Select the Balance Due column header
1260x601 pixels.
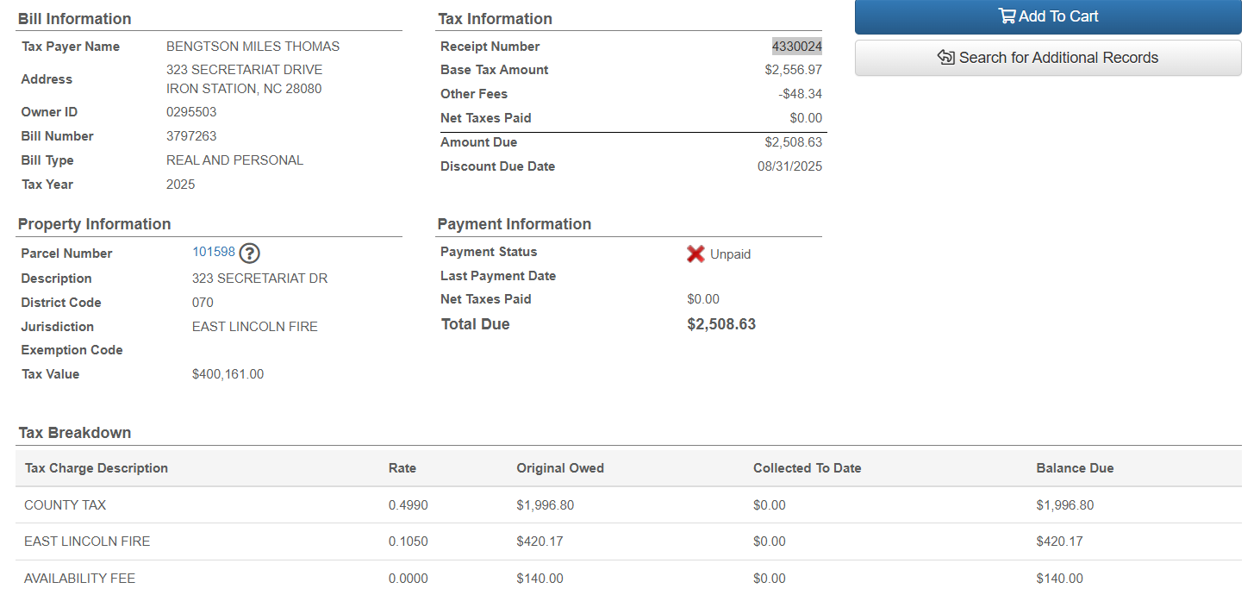pos(1075,468)
